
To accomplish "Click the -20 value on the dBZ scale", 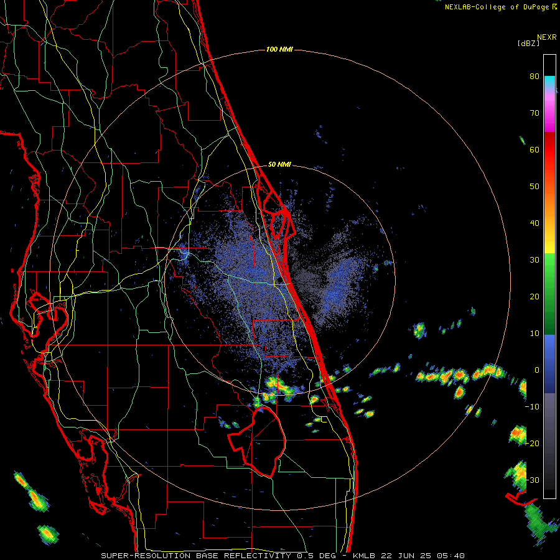I will pyautogui.click(x=532, y=444).
